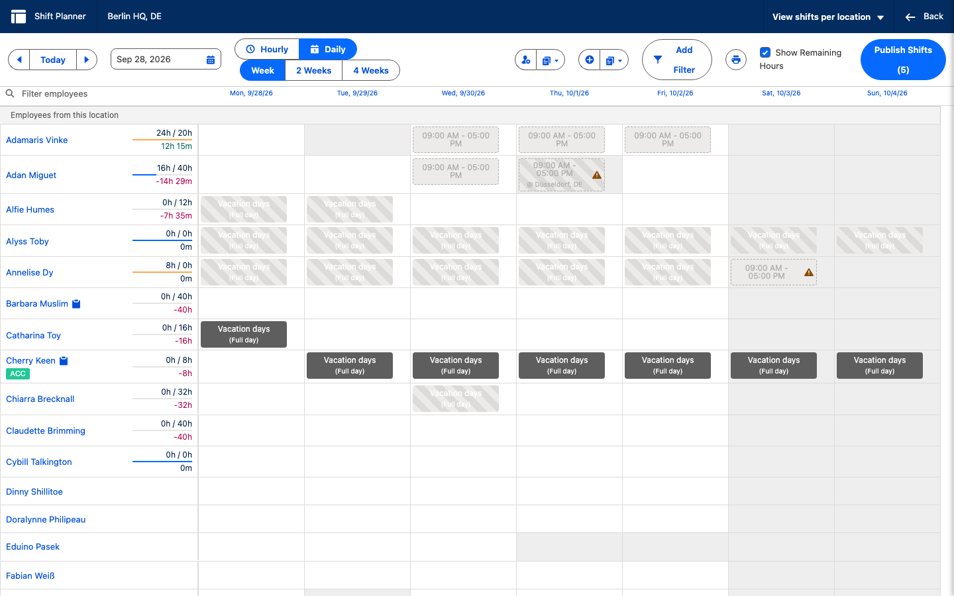Open Fabian Weiß employee link
Image resolution: width=954 pixels, height=596 pixels.
coord(30,575)
